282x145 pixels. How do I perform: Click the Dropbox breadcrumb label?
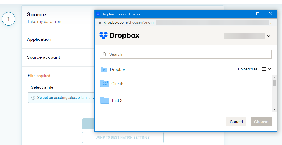click(118, 70)
